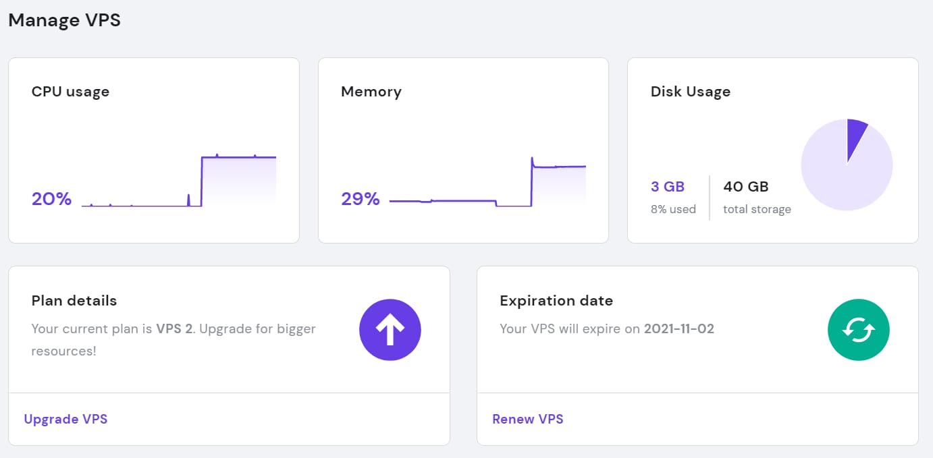
Task: Click the 2021-11-02 expiry date text
Action: pos(679,329)
